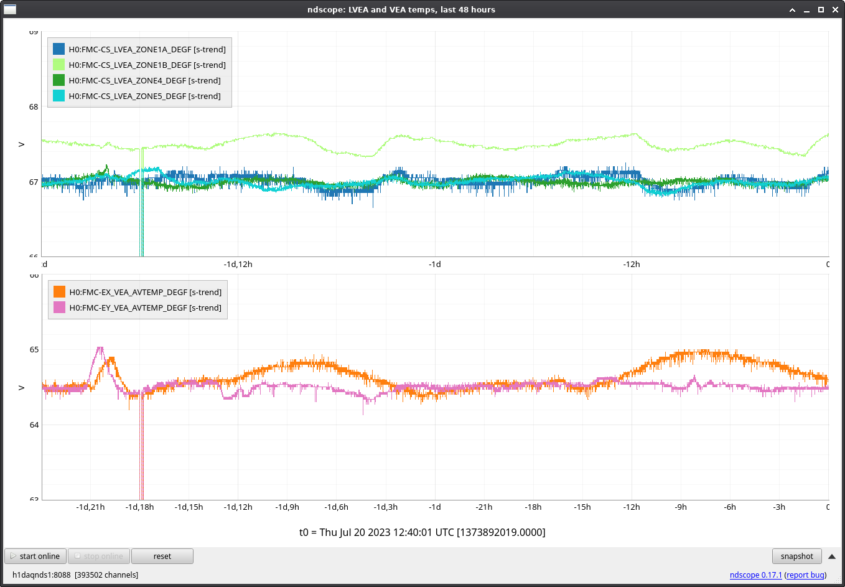Viewport: 845px width, 587px height.
Task: Minimize the ndscope window
Action: 806,10
